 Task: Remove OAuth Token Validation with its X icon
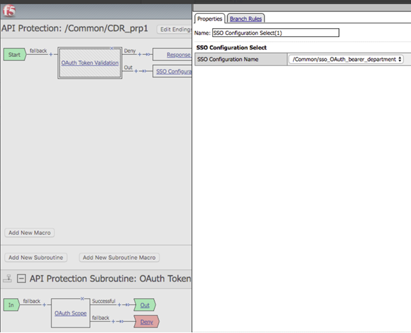(112, 48)
